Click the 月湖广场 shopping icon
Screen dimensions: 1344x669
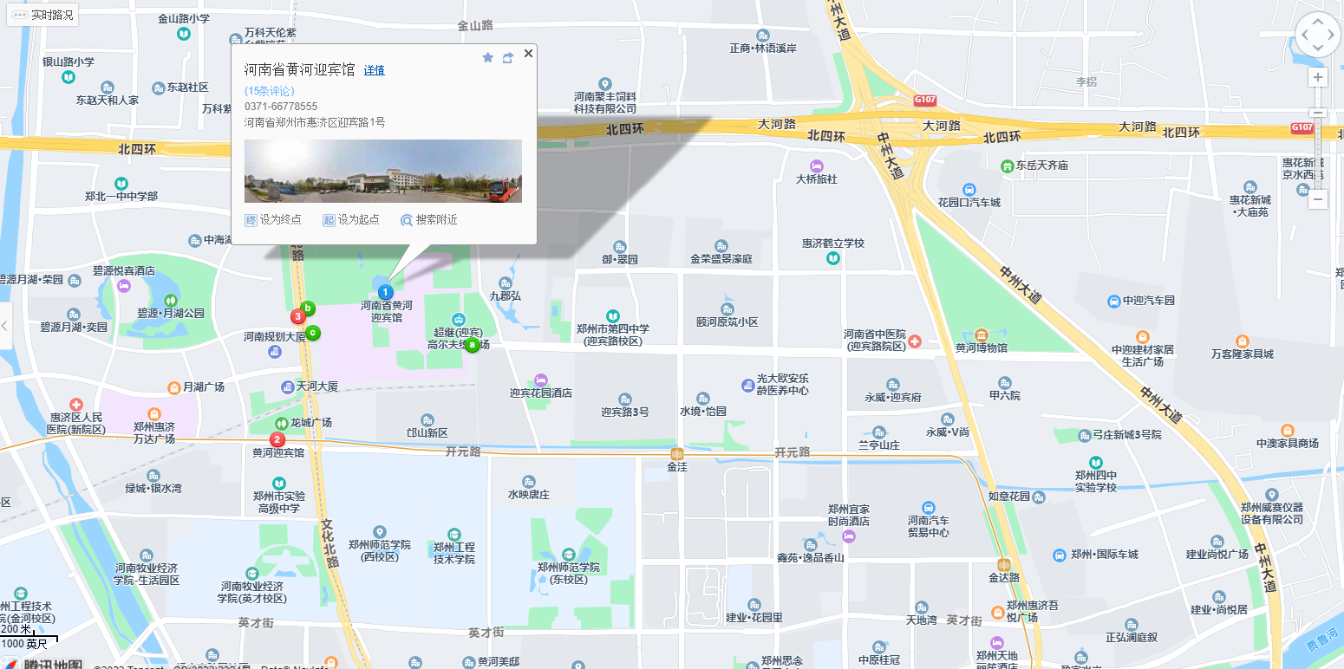(174, 387)
